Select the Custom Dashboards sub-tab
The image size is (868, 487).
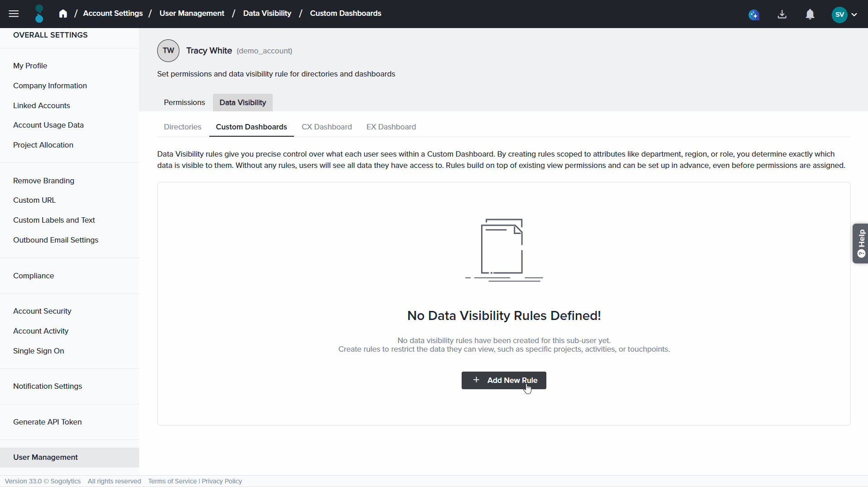click(251, 127)
